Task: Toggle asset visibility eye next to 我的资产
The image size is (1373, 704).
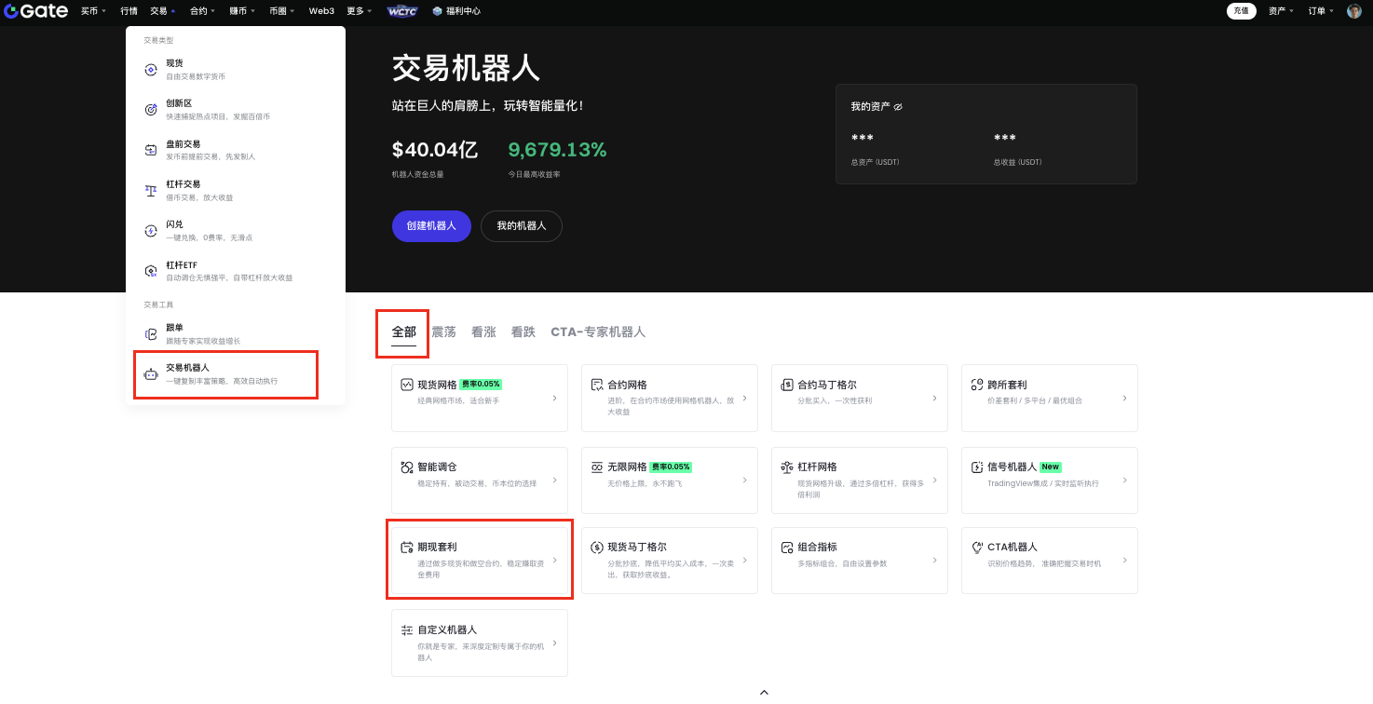Action: (898, 107)
